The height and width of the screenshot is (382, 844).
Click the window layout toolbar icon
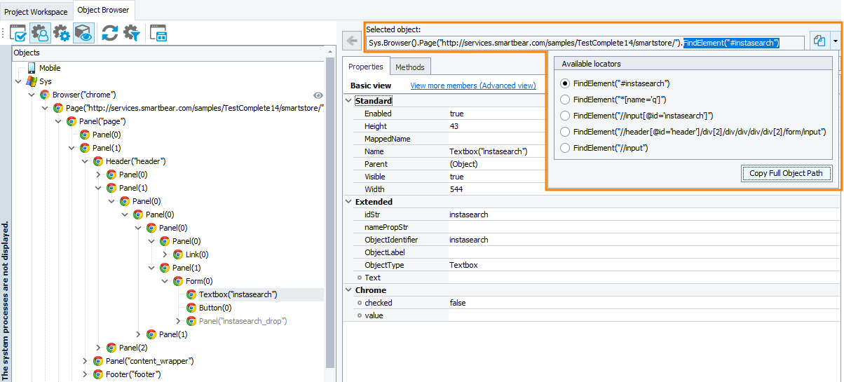(x=158, y=33)
